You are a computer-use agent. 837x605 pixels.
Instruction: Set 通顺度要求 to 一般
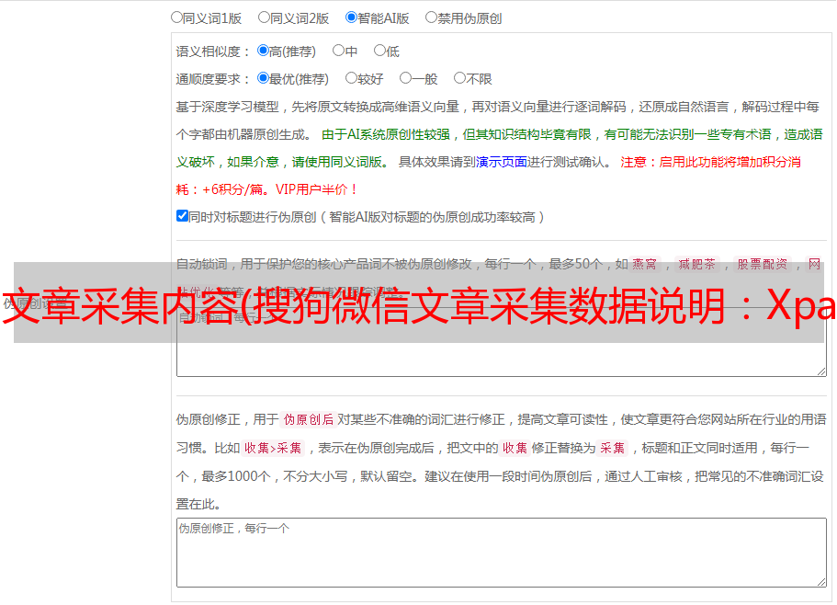[406, 78]
